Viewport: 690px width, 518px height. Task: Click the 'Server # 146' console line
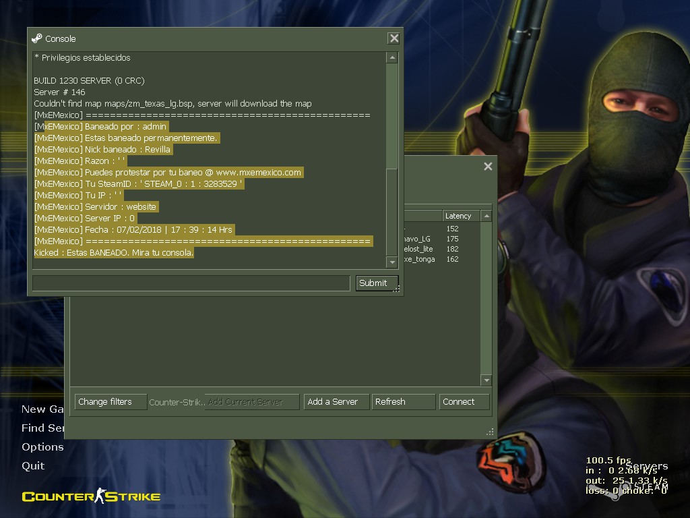point(59,92)
